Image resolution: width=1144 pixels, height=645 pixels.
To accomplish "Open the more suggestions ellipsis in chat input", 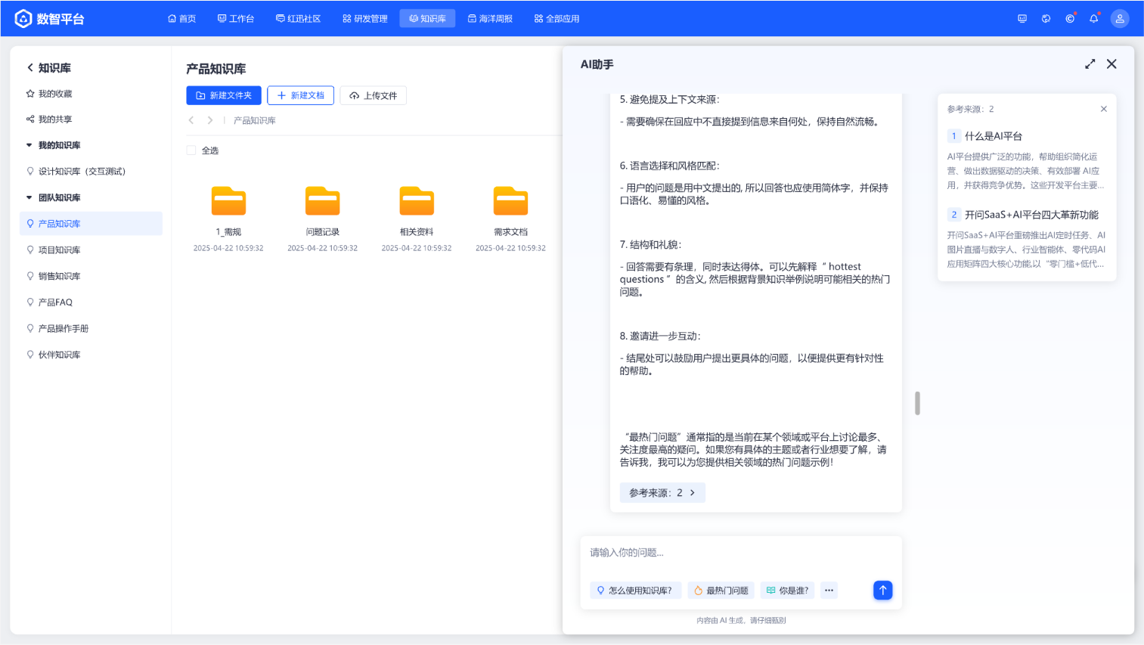I will [829, 591].
